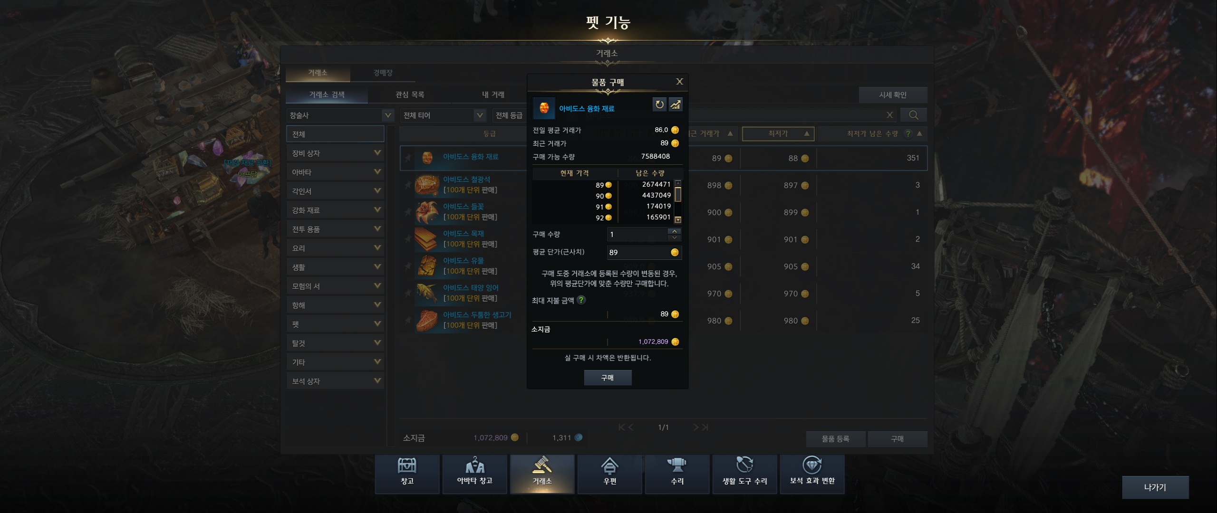Expand the 강화 재료 category
This screenshot has height=513, width=1217.
click(x=335, y=210)
